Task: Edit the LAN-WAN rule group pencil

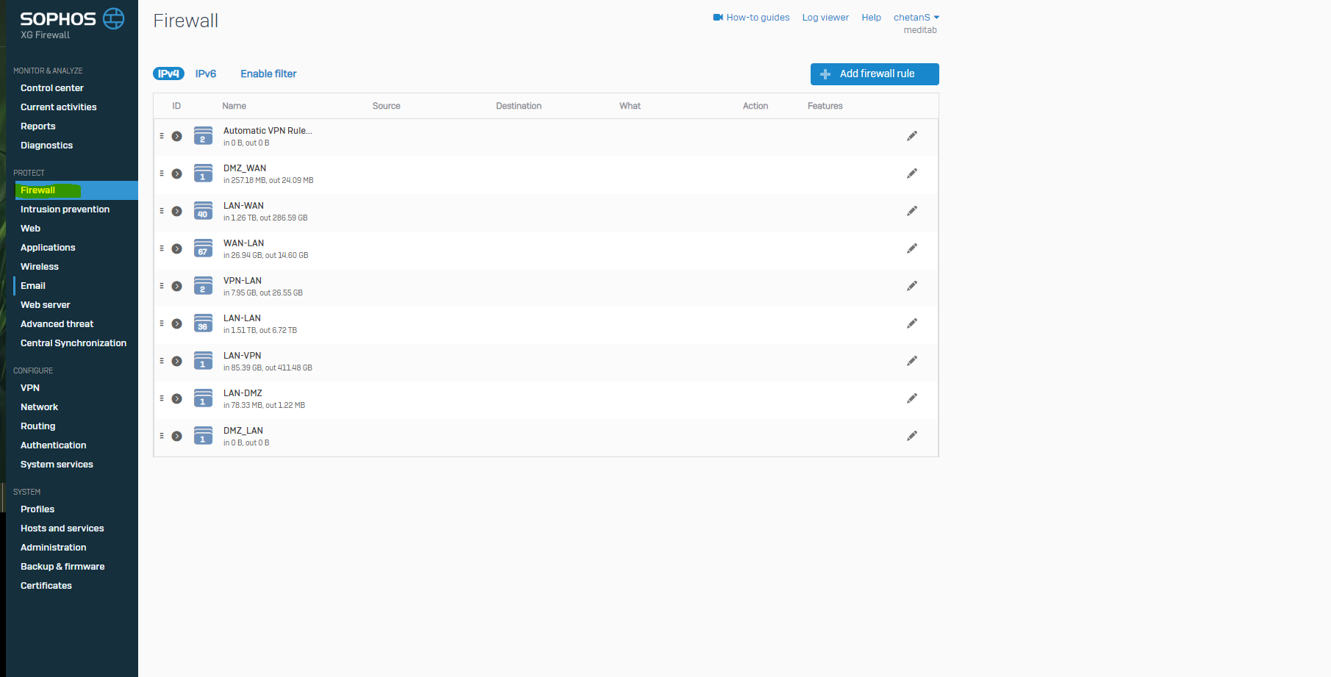Action: click(912, 211)
